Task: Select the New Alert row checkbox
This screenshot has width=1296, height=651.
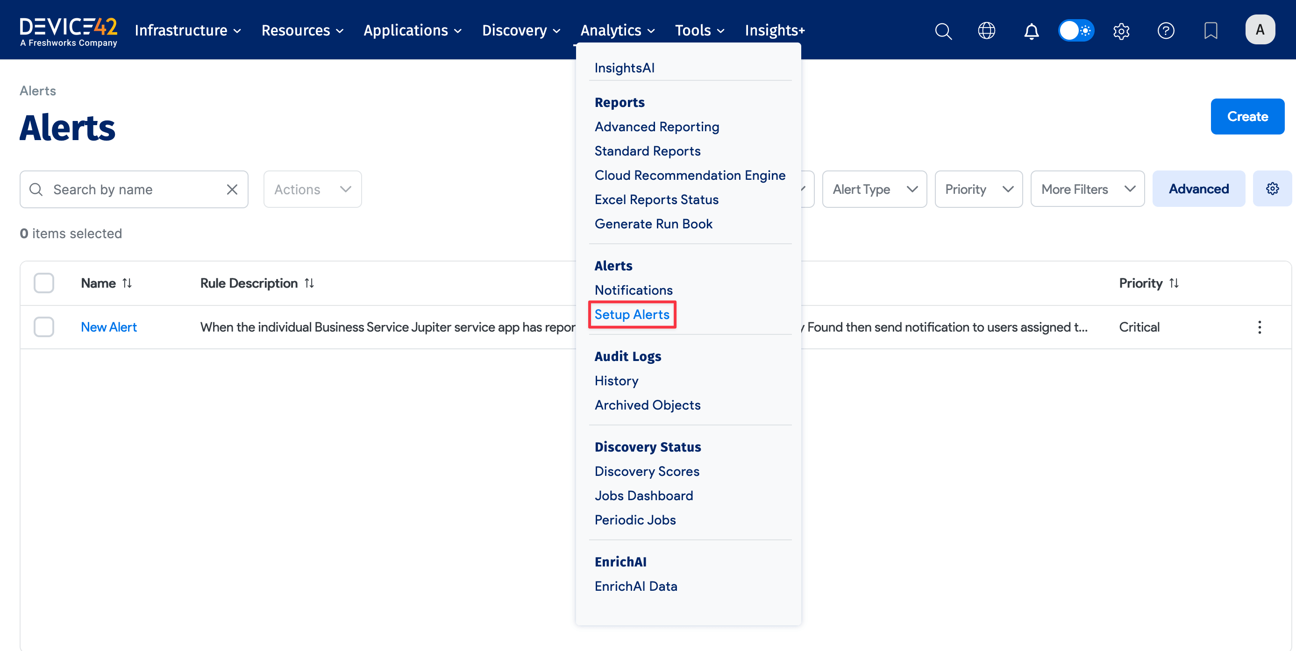Action: [x=44, y=327]
